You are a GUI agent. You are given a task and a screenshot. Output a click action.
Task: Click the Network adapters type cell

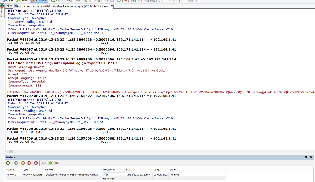[x=33, y=175]
